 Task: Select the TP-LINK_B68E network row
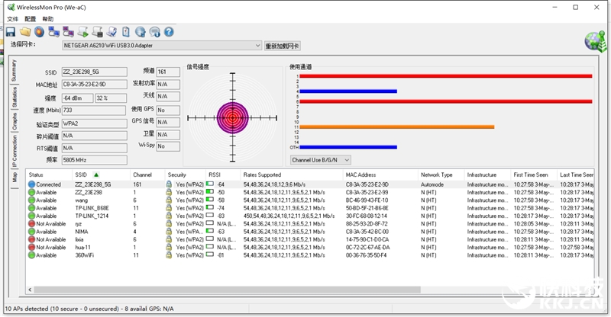[92, 208]
